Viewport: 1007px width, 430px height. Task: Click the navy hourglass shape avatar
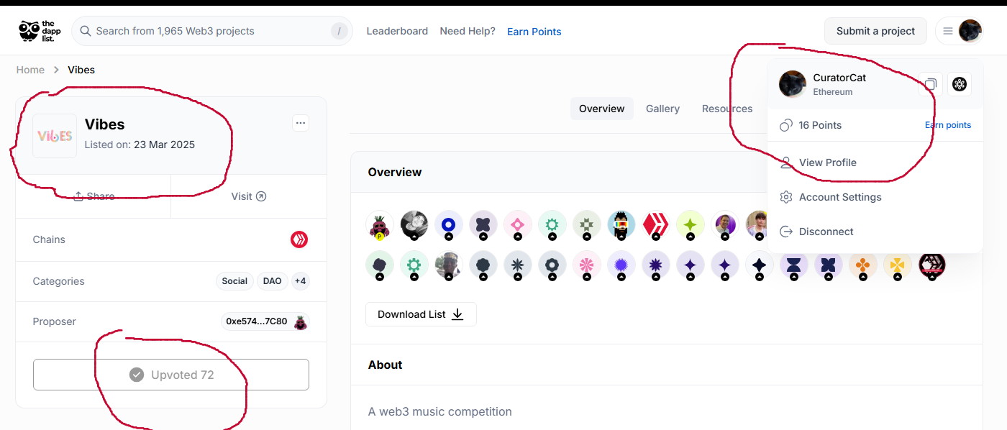794,265
